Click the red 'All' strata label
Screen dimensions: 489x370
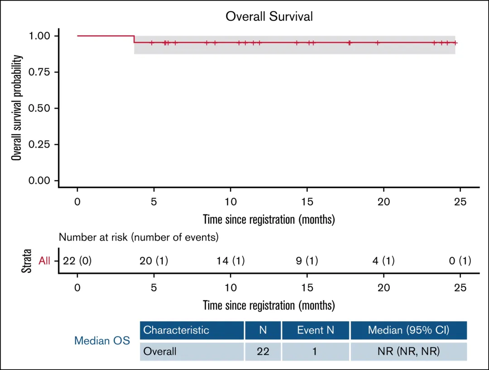click(x=44, y=261)
